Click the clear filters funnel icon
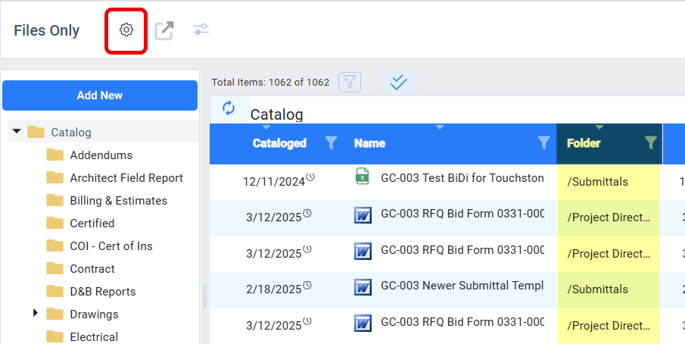The width and height of the screenshot is (685, 344). coord(350,82)
